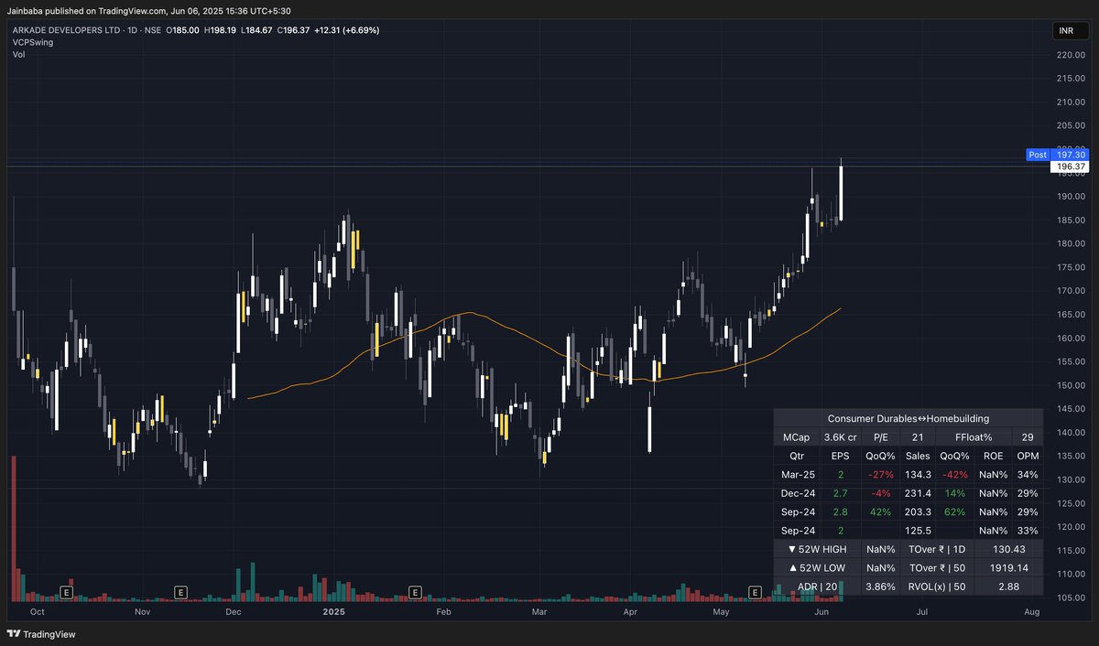Click the red -27% QoQ value
Image resolution: width=1099 pixels, height=646 pixels.
[x=880, y=474]
